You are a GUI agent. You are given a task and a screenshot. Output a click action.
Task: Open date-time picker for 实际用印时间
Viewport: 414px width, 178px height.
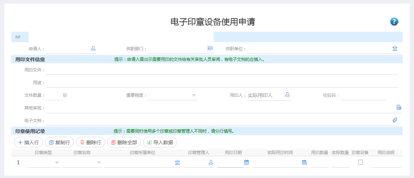304,162
